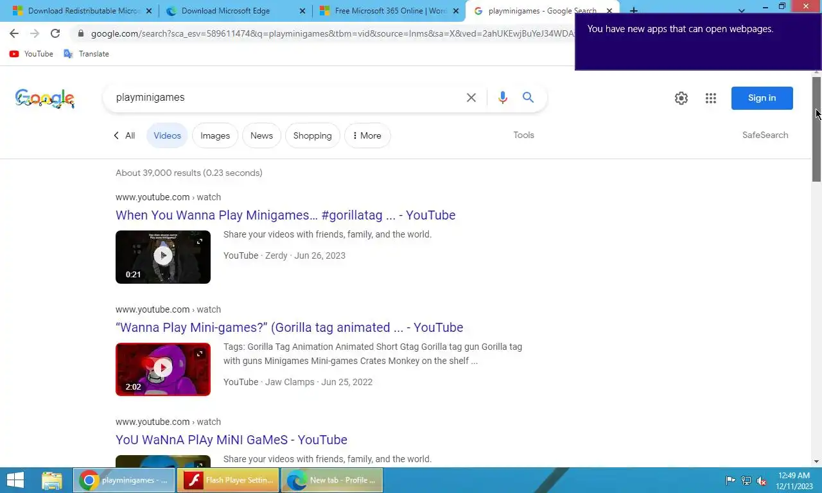Close the Download Redistributable Microsoft tab

point(149,11)
